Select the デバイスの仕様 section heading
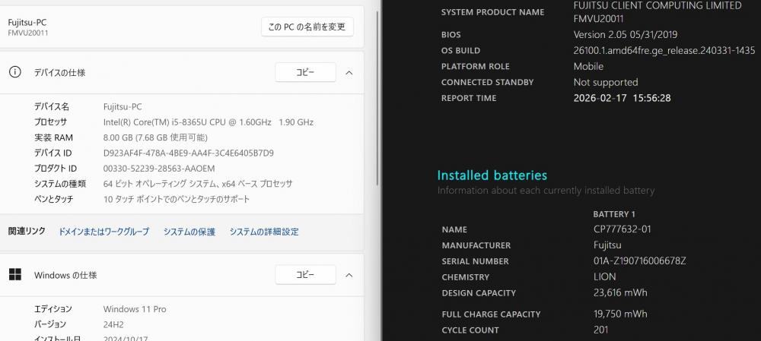The height and width of the screenshot is (341, 761). tap(59, 73)
